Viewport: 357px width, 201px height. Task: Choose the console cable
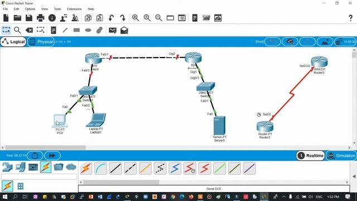(100, 169)
